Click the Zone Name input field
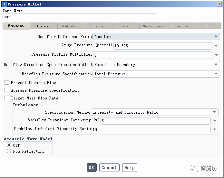 (80, 17)
